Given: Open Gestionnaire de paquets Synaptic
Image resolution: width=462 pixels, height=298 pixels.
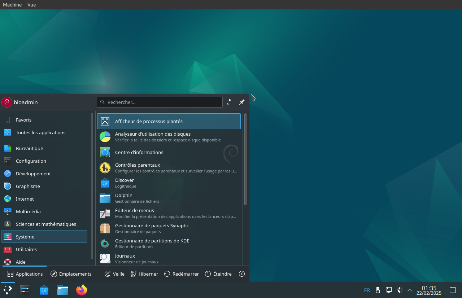Looking at the screenshot, I should click(x=169, y=228).
